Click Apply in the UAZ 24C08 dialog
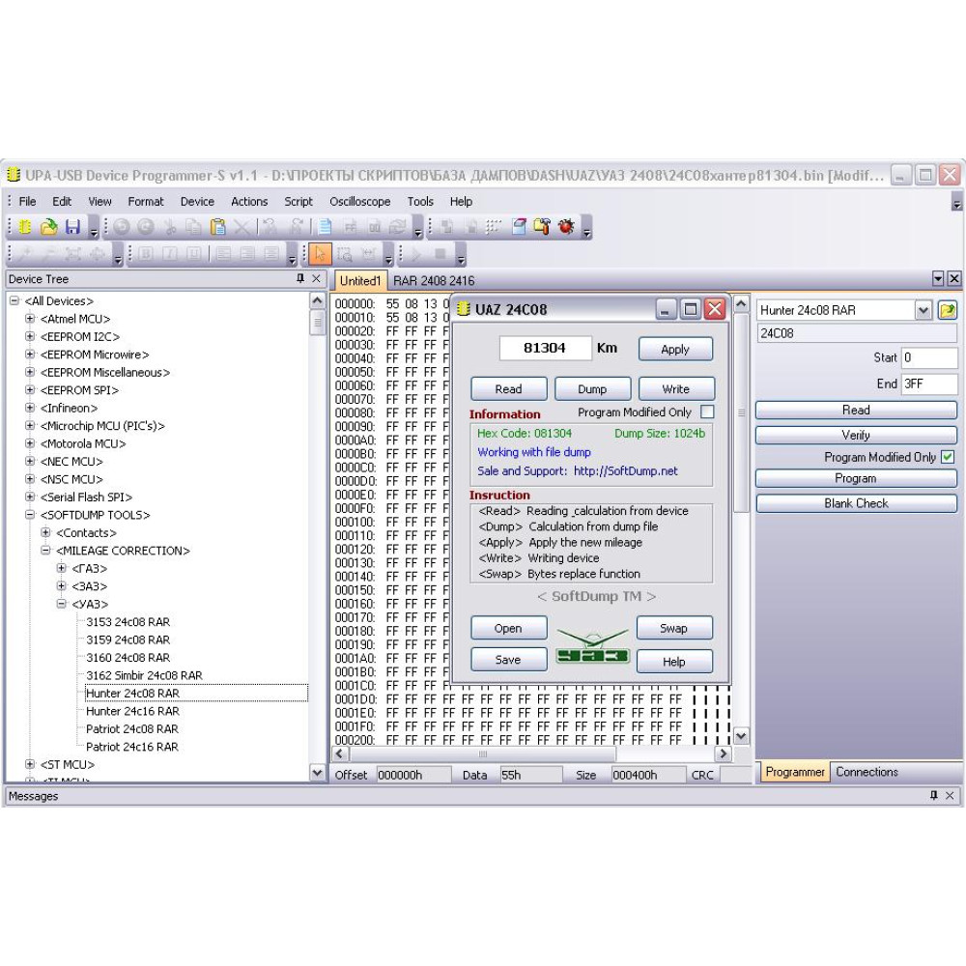The image size is (966, 966). point(675,349)
